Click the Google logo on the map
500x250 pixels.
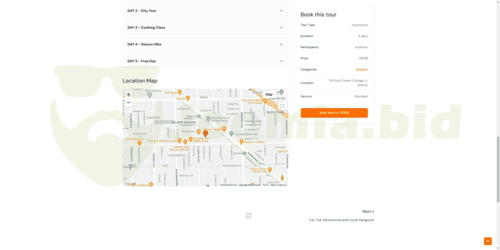[130, 184]
